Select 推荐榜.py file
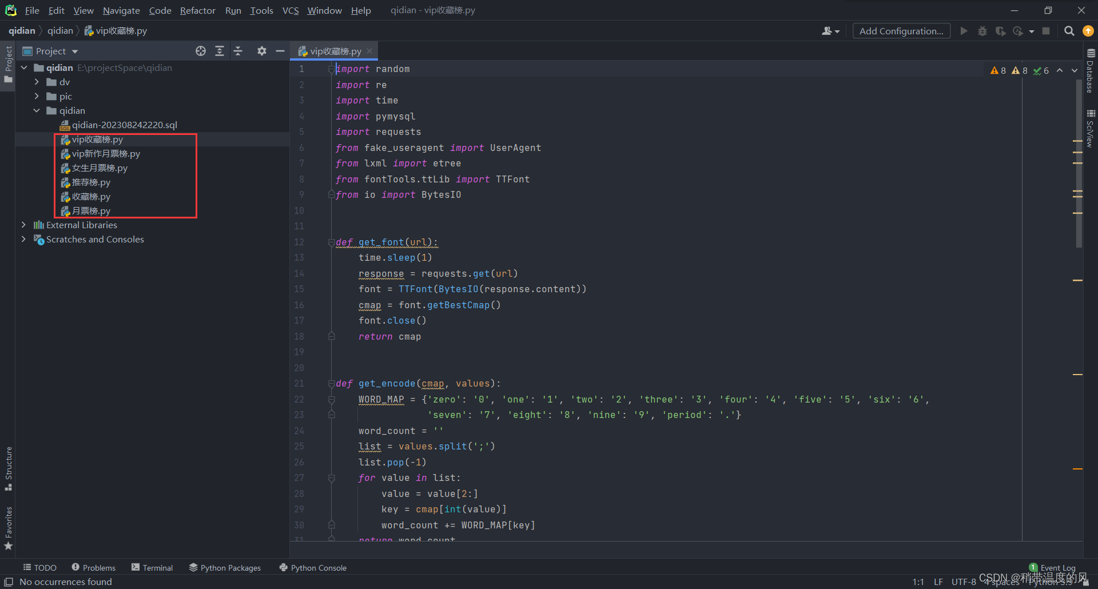This screenshot has height=589, width=1098. point(85,182)
